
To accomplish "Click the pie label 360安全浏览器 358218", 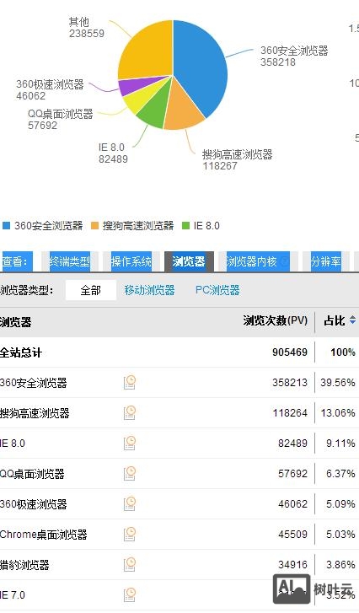I will coord(295,56).
